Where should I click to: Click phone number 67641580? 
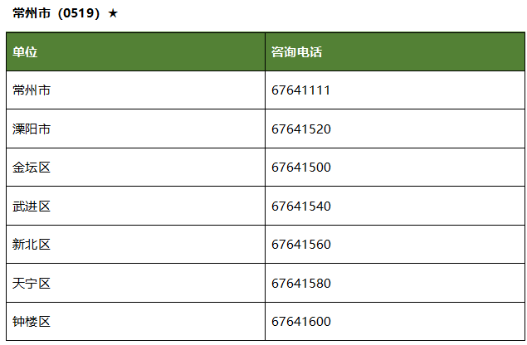coord(301,283)
